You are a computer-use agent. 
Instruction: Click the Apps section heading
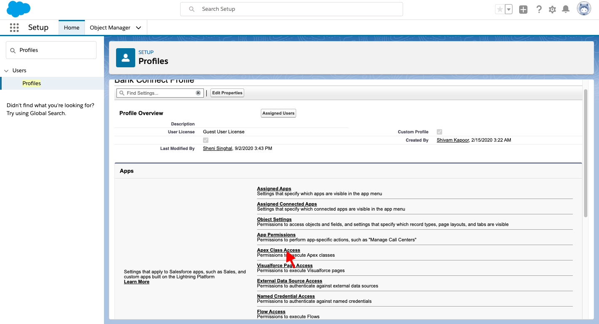click(x=127, y=171)
